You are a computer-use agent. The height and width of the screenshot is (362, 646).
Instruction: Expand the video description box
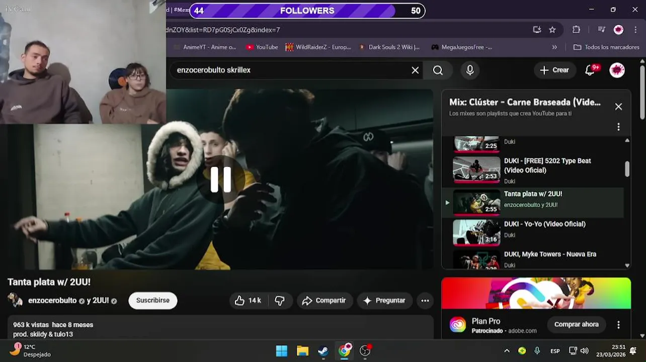coord(220,328)
